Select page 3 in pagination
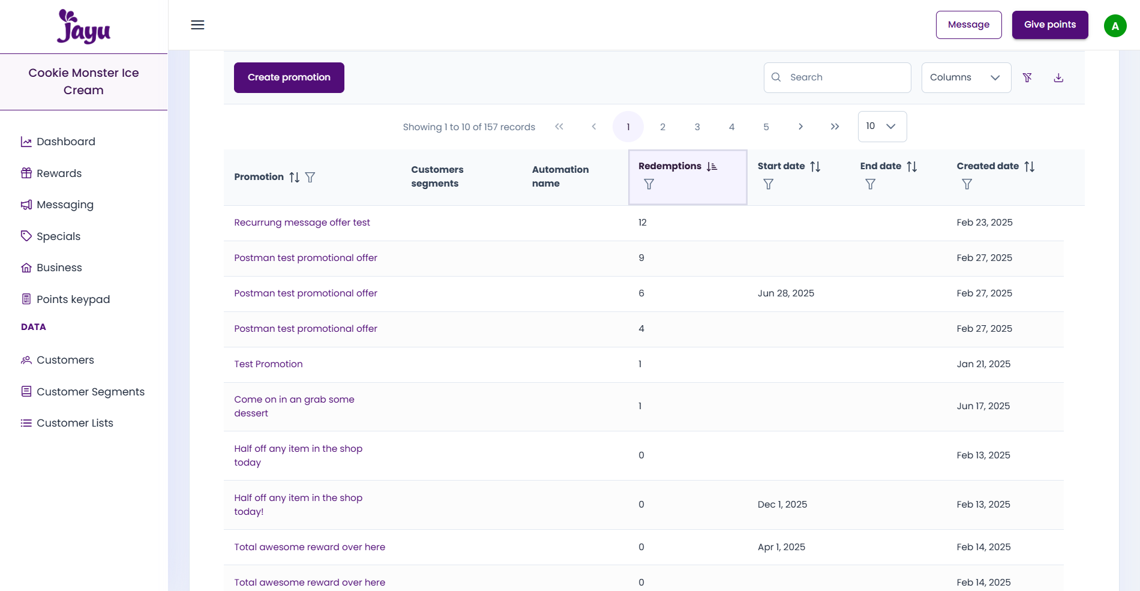 (x=697, y=127)
